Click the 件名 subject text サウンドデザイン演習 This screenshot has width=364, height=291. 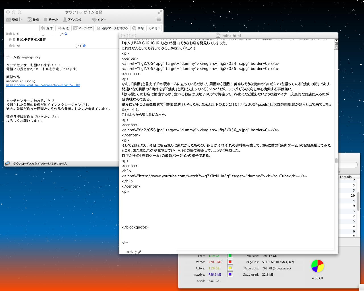pos(31,40)
